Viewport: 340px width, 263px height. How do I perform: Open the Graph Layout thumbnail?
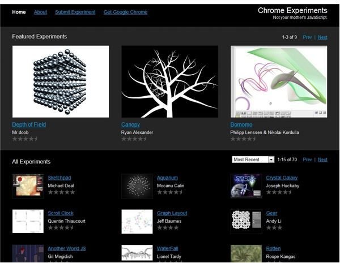pos(137,222)
